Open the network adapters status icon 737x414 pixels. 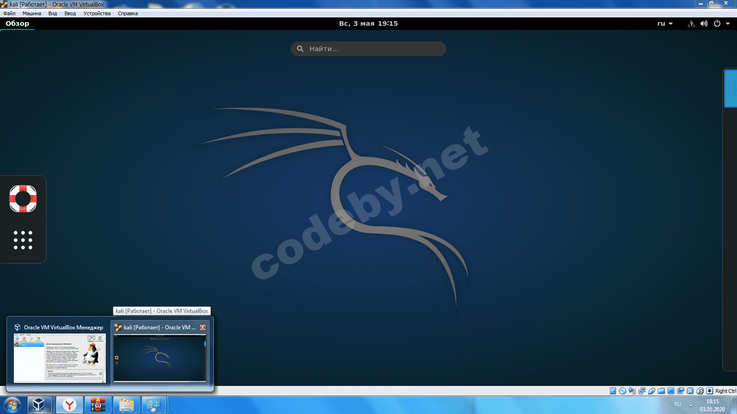coord(642,391)
